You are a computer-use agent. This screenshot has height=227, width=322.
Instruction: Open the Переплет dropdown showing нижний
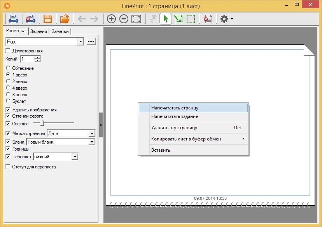click(x=75, y=156)
